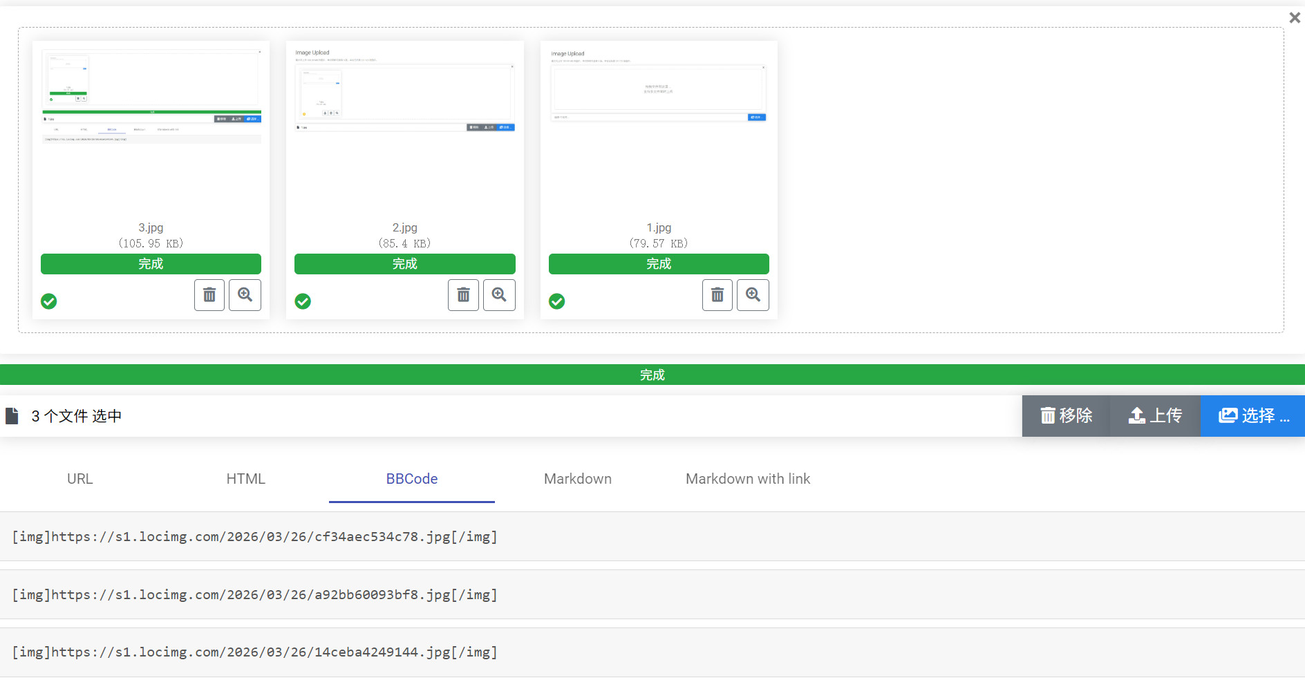
Task: Click the green check mark under 3.jpg
Action: pyautogui.click(x=49, y=301)
